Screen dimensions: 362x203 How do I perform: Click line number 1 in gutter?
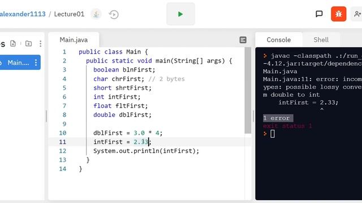pyautogui.click(x=64, y=52)
